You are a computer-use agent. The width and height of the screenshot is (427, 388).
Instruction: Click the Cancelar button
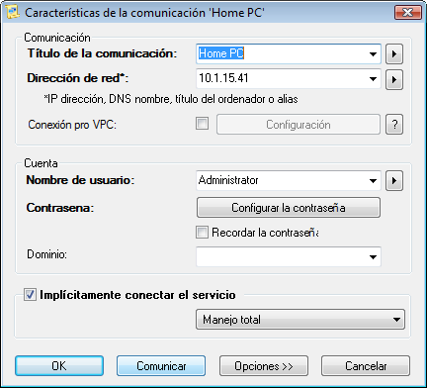(366, 366)
